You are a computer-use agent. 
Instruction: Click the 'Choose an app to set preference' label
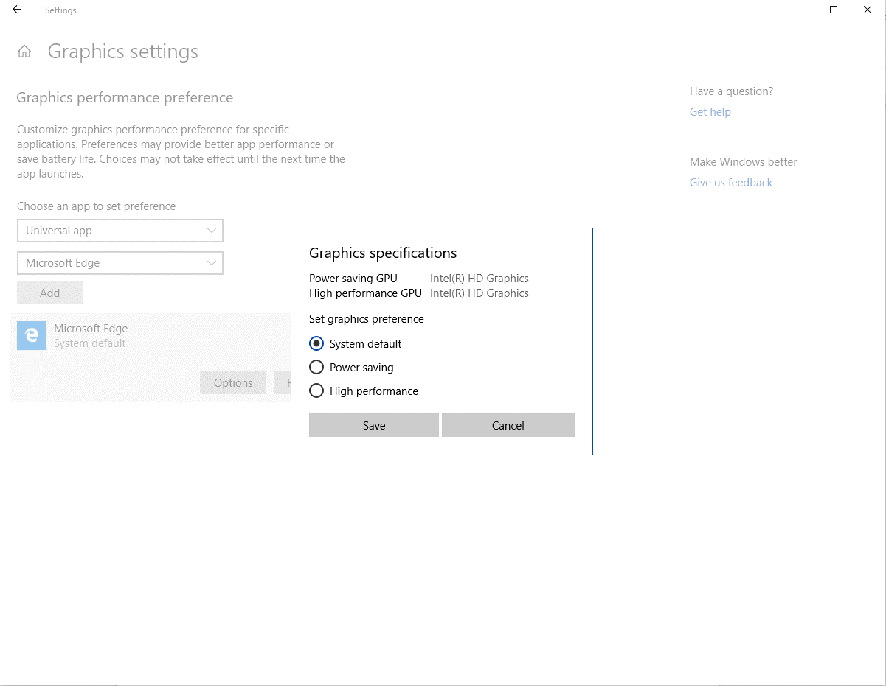[x=97, y=206]
